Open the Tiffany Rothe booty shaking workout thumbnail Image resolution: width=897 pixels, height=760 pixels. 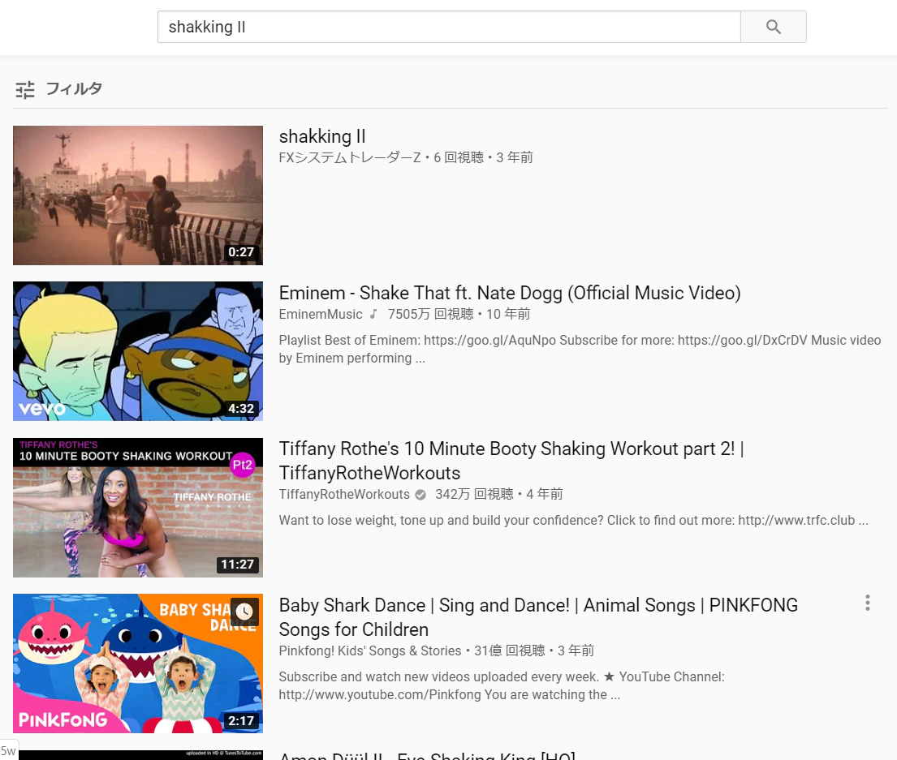pyautogui.click(x=138, y=508)
